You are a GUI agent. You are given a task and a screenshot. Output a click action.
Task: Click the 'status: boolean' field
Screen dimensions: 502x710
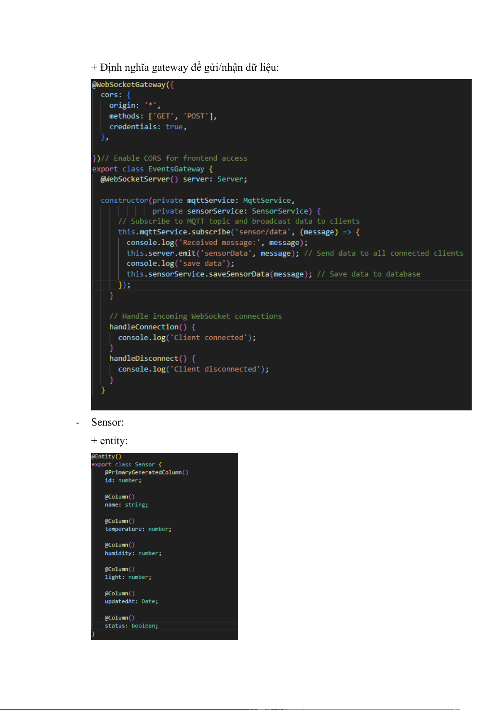(x=131, y=626)
